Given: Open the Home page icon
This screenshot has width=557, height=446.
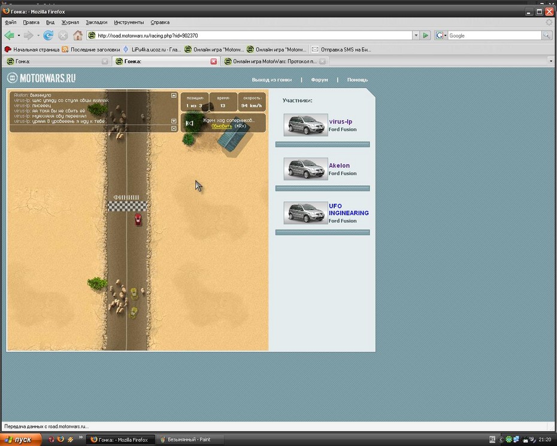Looking at the screenshot, I should pyautogui.click(x=78, y=35).
